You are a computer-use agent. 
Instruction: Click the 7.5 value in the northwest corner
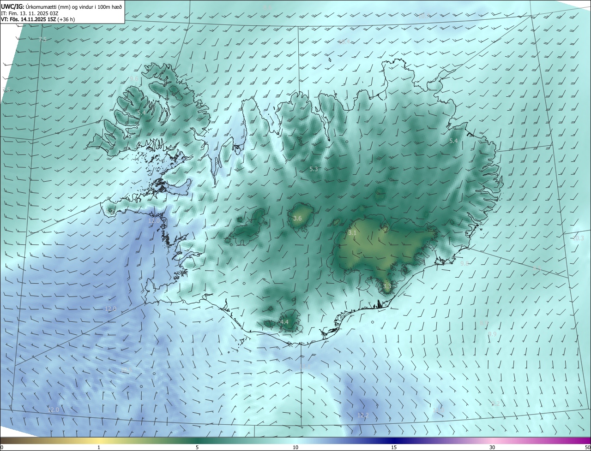click(x=42, y=39)
